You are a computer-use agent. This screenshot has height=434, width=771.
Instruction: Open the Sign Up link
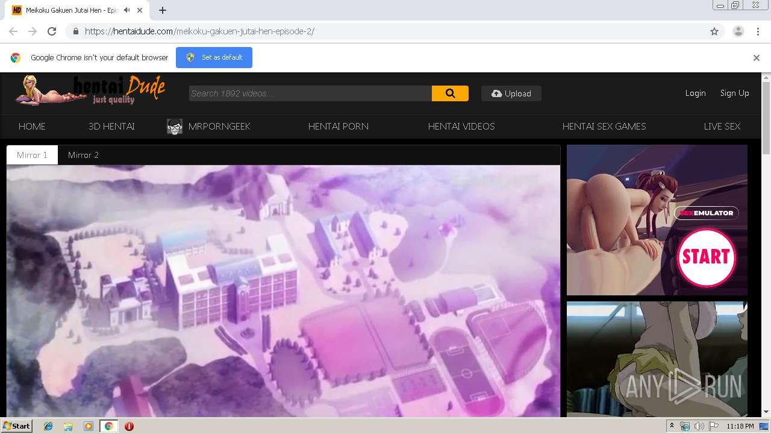(x=734, y=93)
